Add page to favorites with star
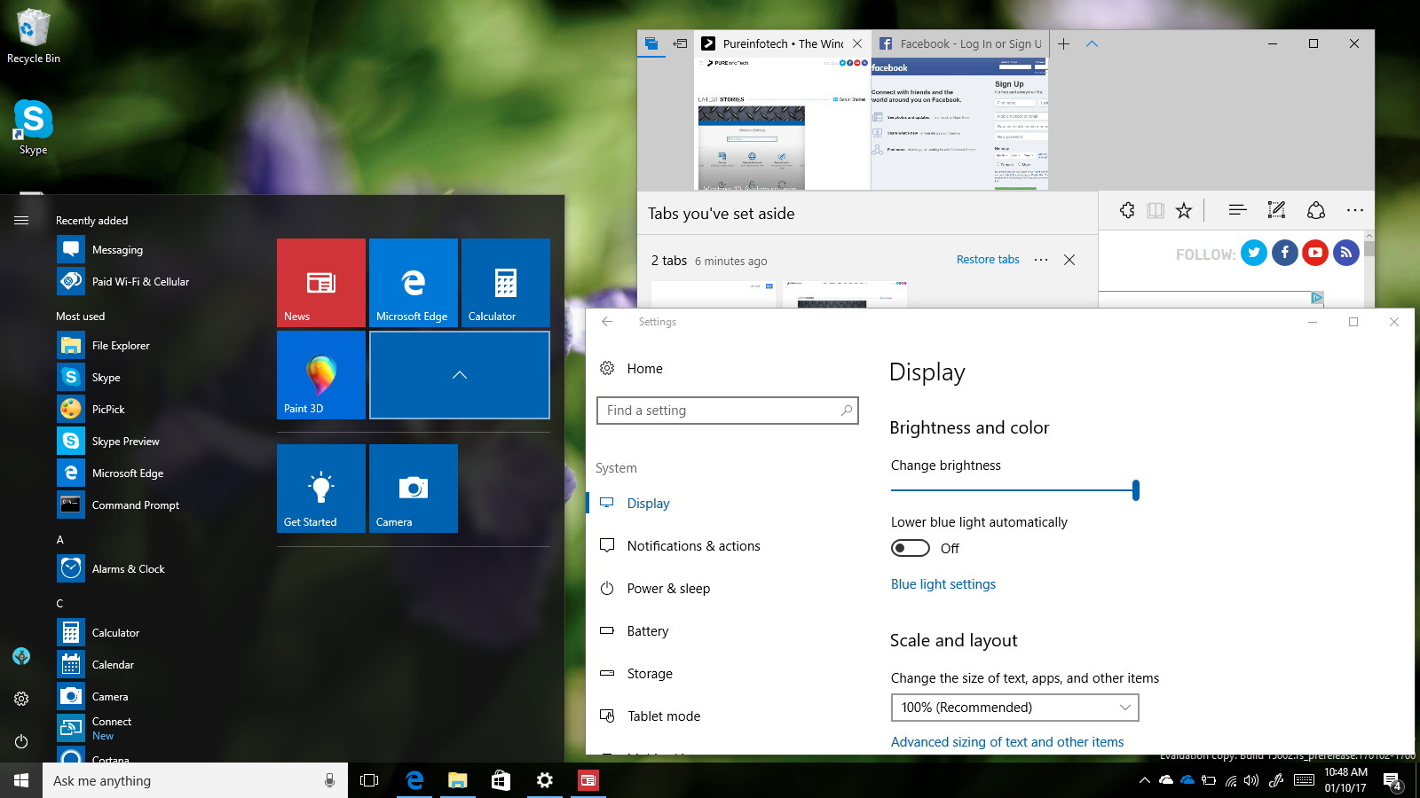Image resolution: width=1420 pixels, height=798 pixels. coord(1184,210)
